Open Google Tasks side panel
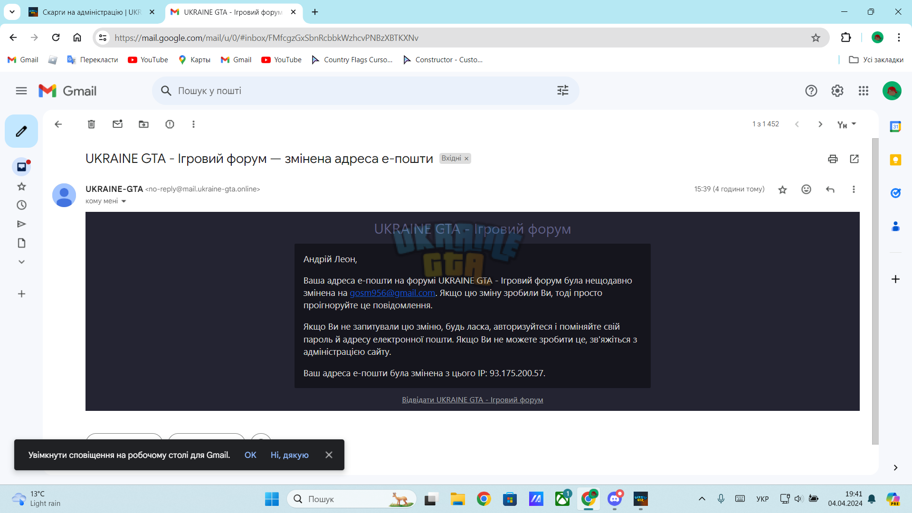The height and width of the screenshot is (513, 912). click(895, 193)
